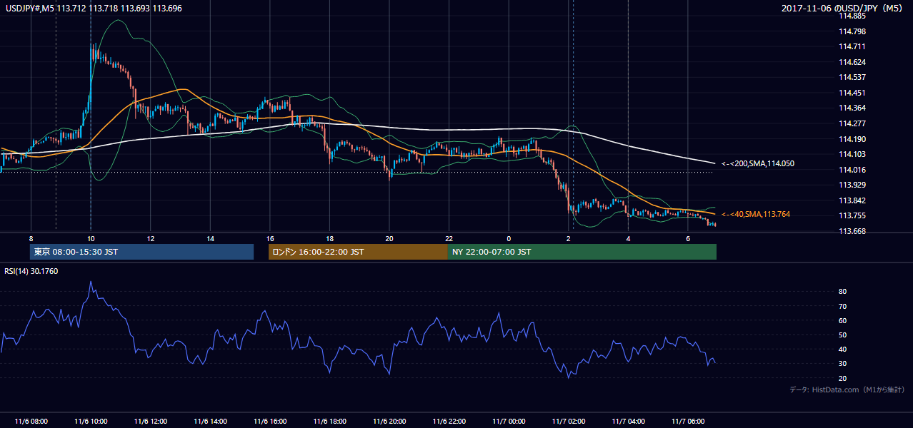913x428 pixels.
Task: Click the hour 8 tick under price chart
Action: (31, 238)
